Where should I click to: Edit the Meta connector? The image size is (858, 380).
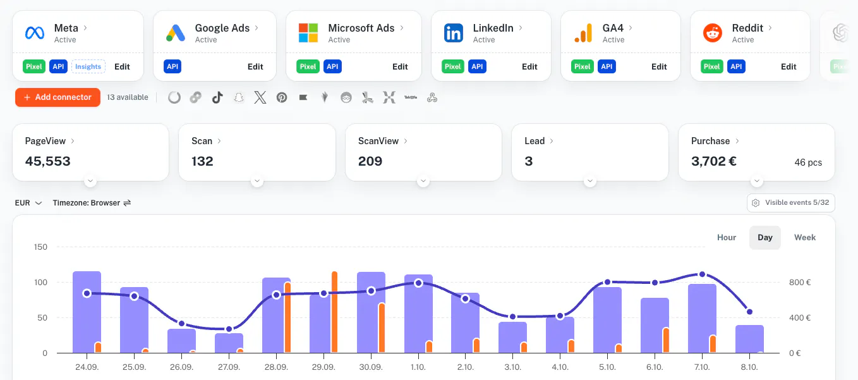(122, 66)
